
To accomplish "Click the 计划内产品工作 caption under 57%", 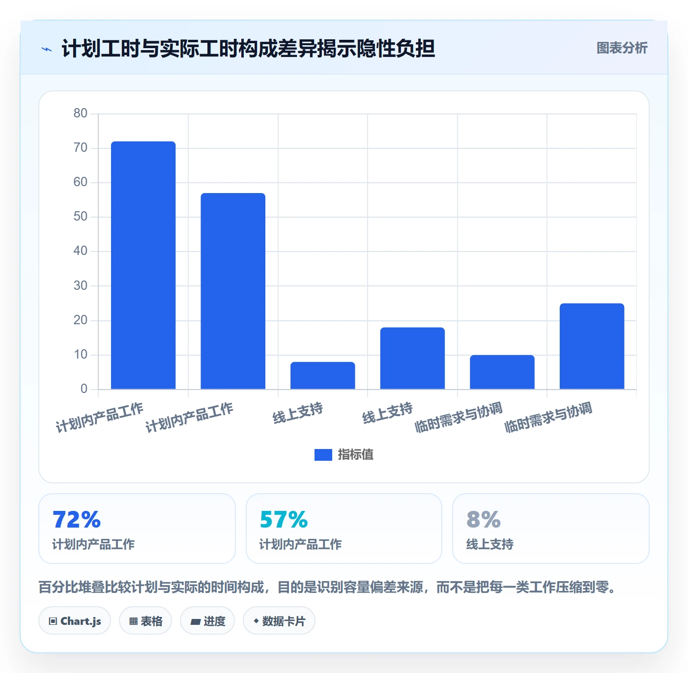I will [x=300, y=544].
